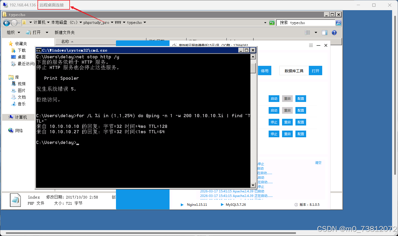
Task: Click the '10.10.10.27' reply line in cmd
Action: click(100, 132)
